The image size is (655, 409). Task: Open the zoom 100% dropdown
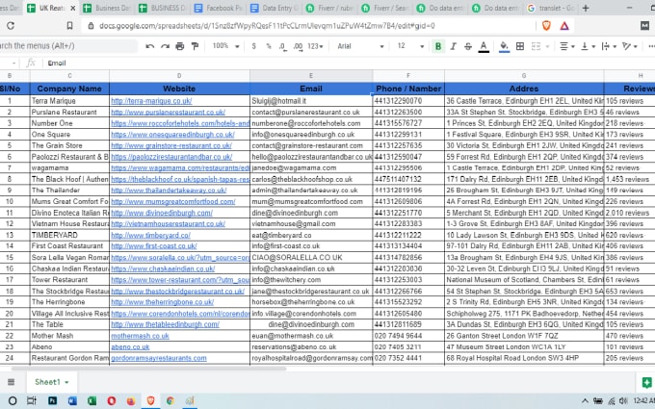pyautogui.click(x=225, y=46)
